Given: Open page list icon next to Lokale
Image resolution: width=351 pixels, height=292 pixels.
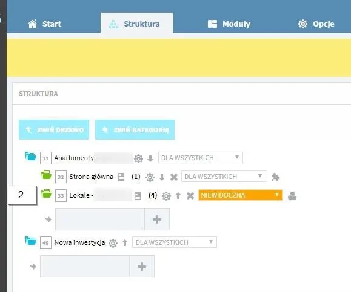Looking at the screenshot, I should point(138,196).
